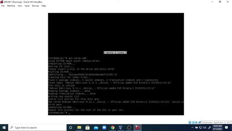Open Microsoft Store from taskbar
Image resolution: width=232 pixels, height=131 pixels.
click(x=87, y=128)
